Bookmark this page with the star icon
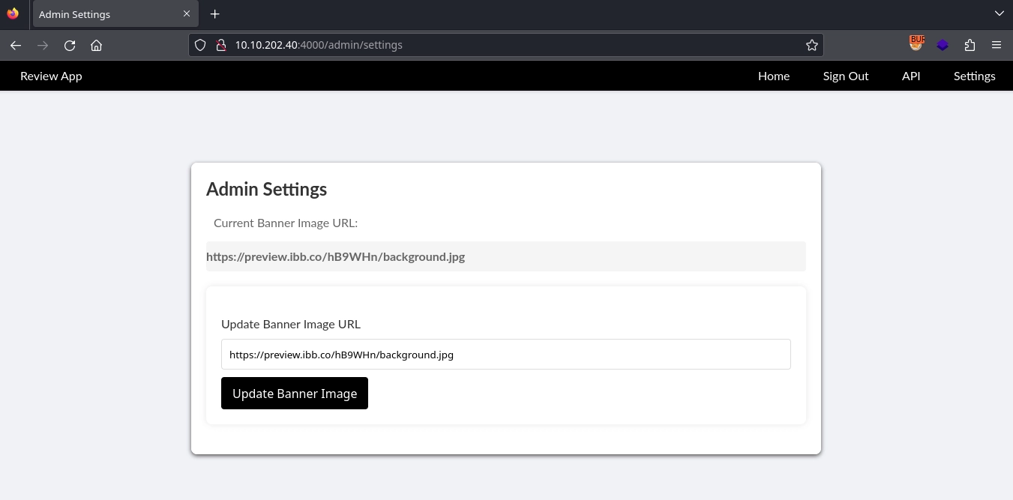This screenshot has width=1013, height=500. pos(811,45)
